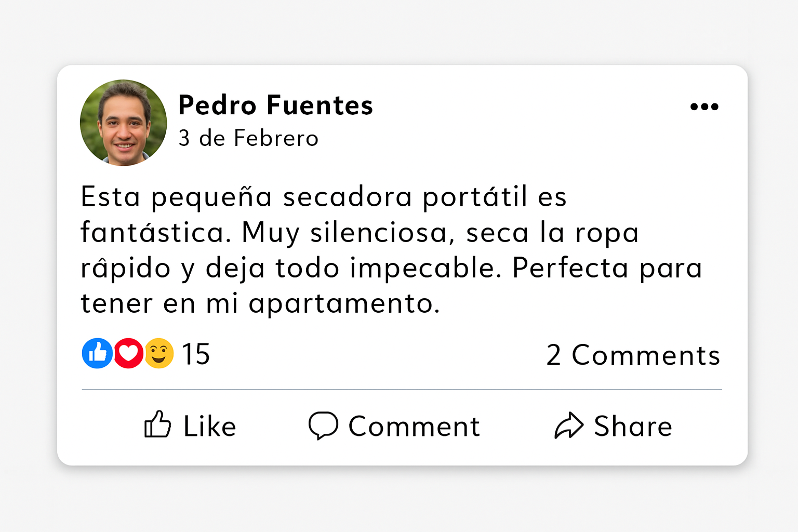
Task: View the 15 reactions count
Action: pos(196,354)
